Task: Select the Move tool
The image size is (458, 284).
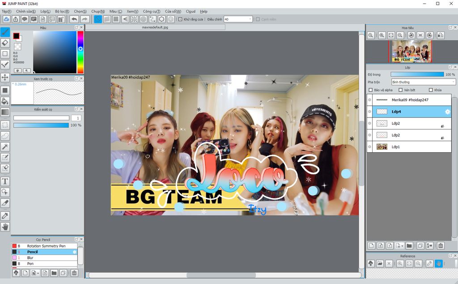Action: coord(5,77)
